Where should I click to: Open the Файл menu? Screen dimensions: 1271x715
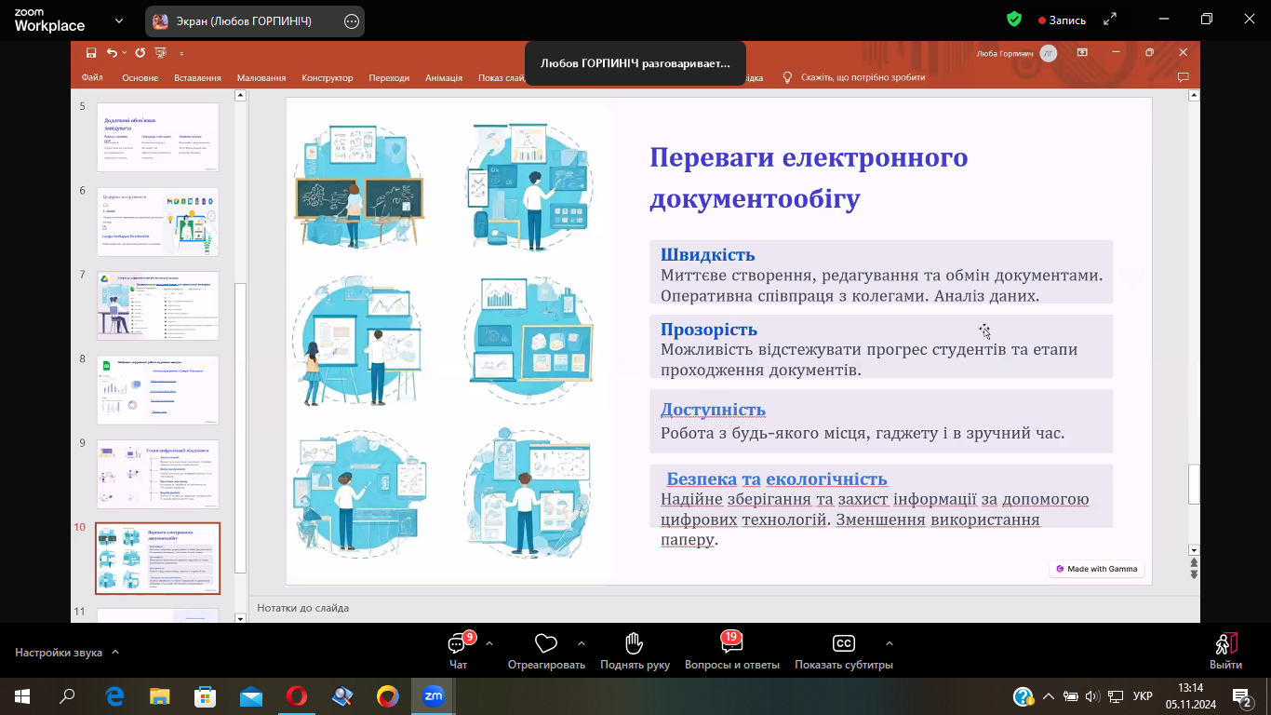click(92, 78)
